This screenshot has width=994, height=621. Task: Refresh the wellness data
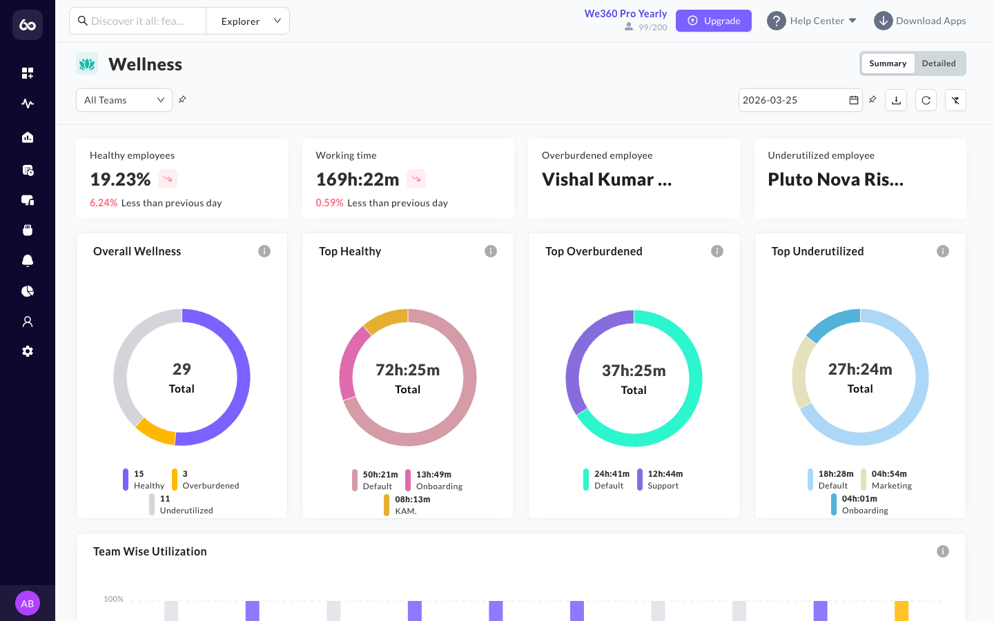pyautogui.click(x=926, y=100)
